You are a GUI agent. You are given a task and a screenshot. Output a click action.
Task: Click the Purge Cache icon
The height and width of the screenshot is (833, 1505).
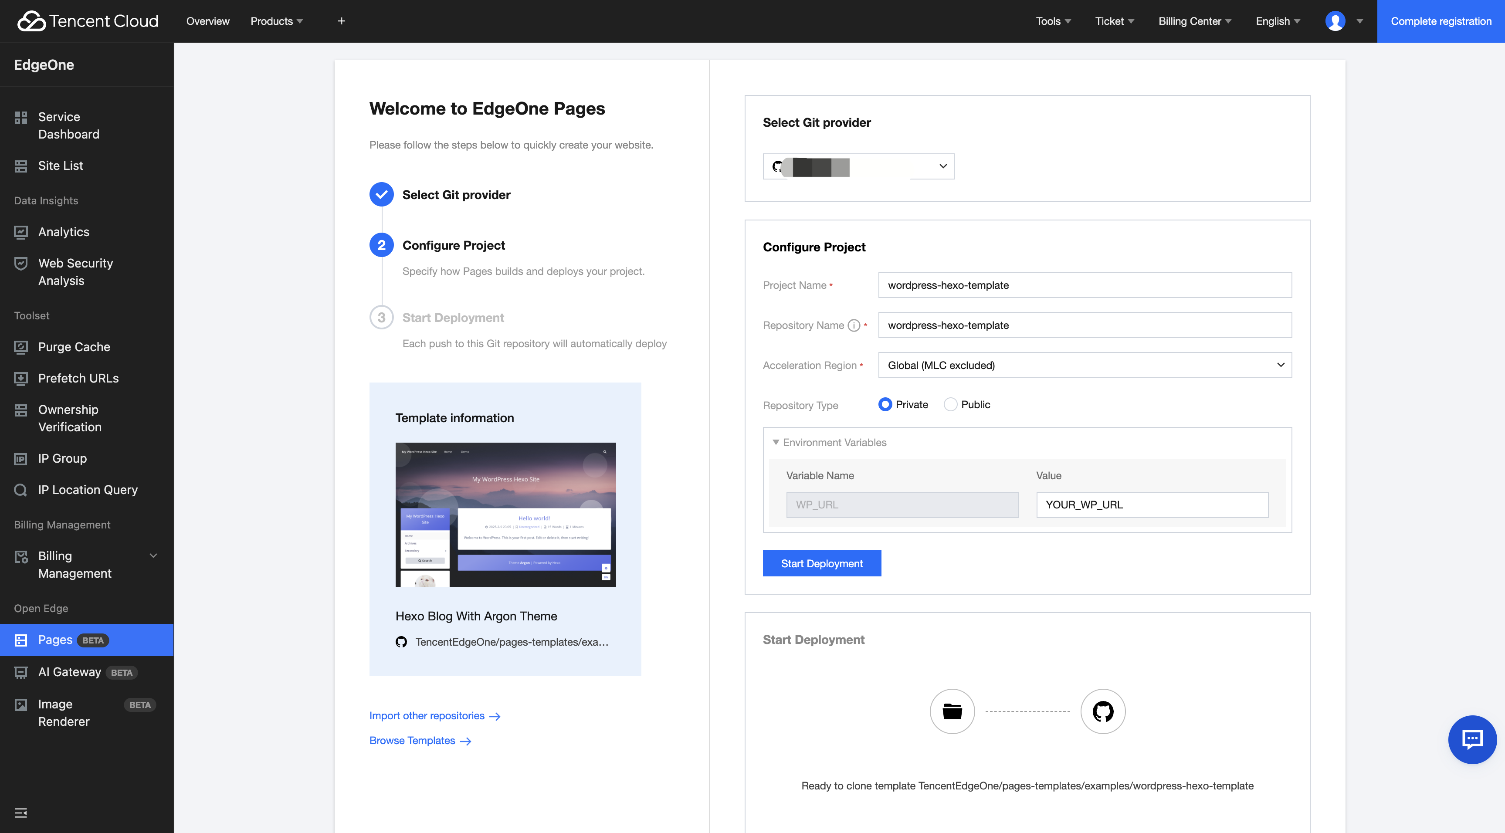pos(21,347)
